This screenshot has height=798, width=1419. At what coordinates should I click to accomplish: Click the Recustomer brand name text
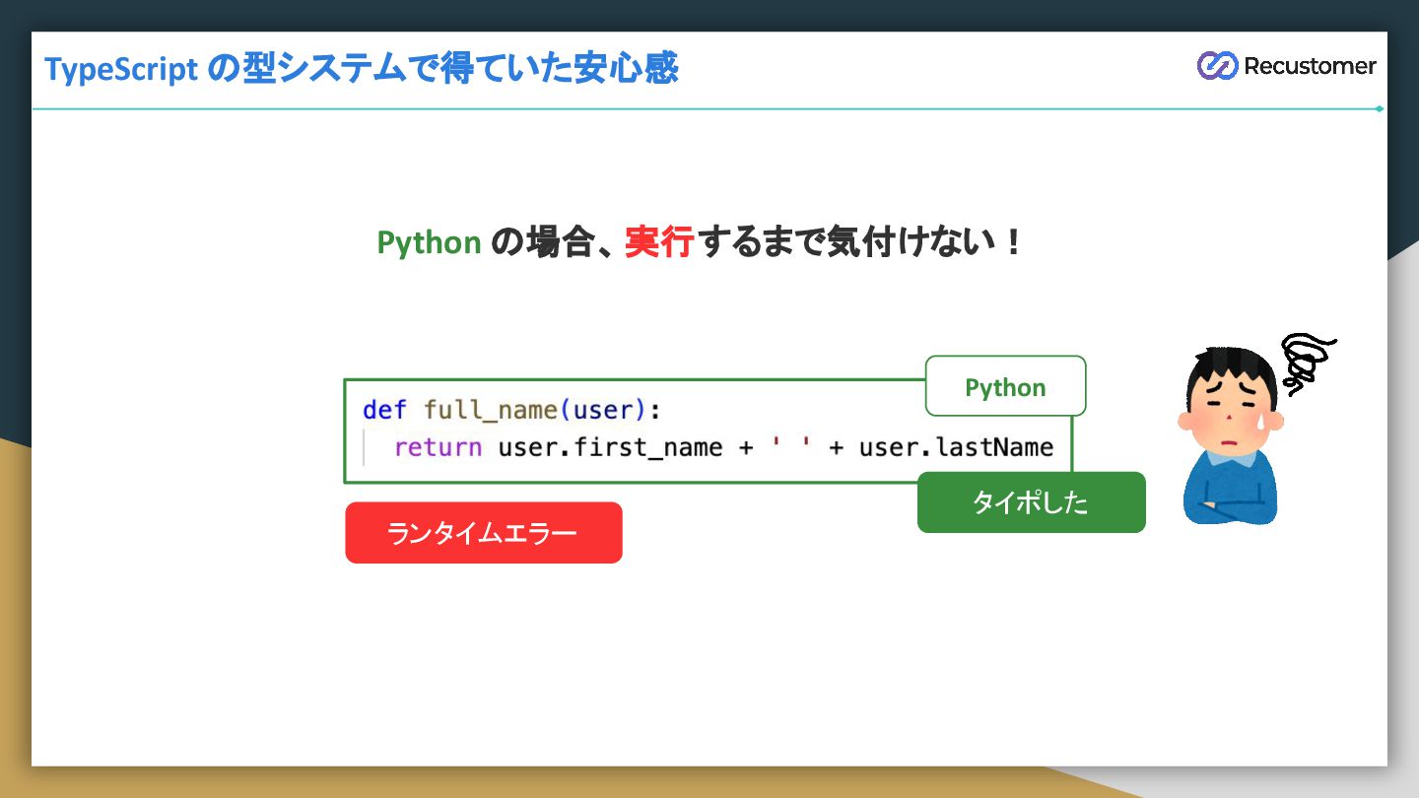coord(1310,66)
